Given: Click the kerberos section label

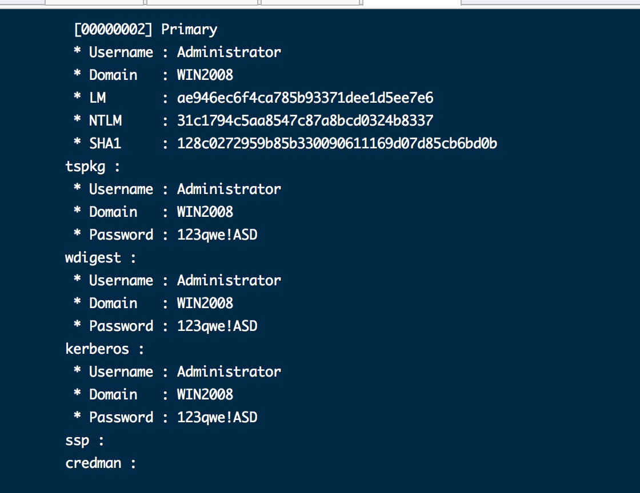Looking at the screenshot, I should tap(97, 349).
